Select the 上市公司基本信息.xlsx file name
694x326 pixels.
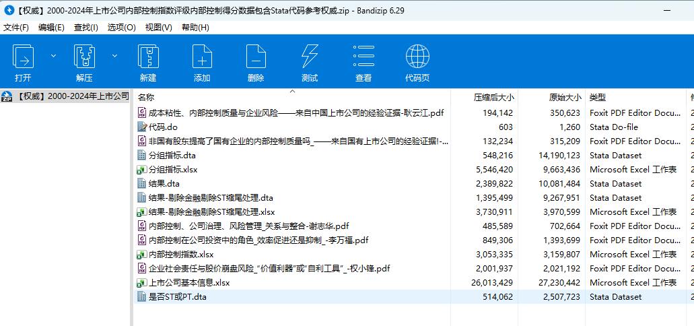[189, 283]
